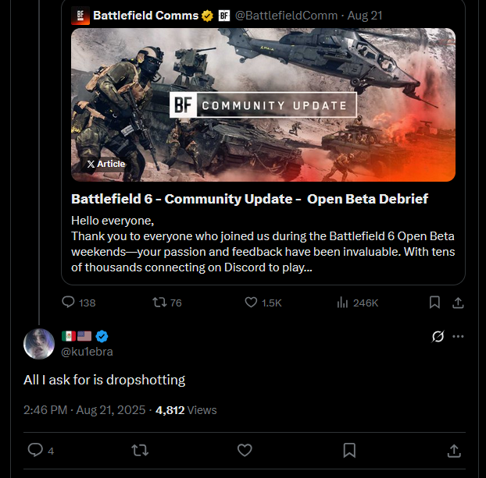486x478 pixels.
Task: Share ku1ebra's dropshotting tweet
Action: point(454,450)
